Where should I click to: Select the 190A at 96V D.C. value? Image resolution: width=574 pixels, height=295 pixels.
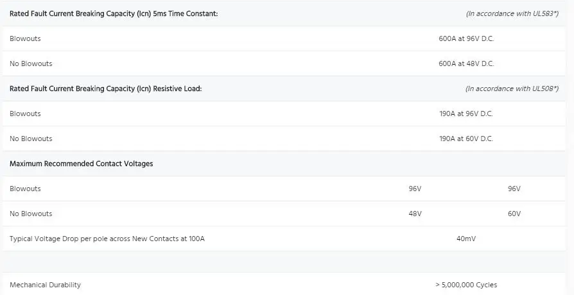tap(466, 114)
